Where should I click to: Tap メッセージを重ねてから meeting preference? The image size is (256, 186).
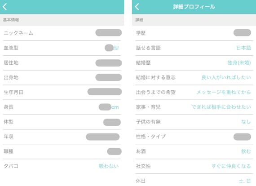coord(224,92)
